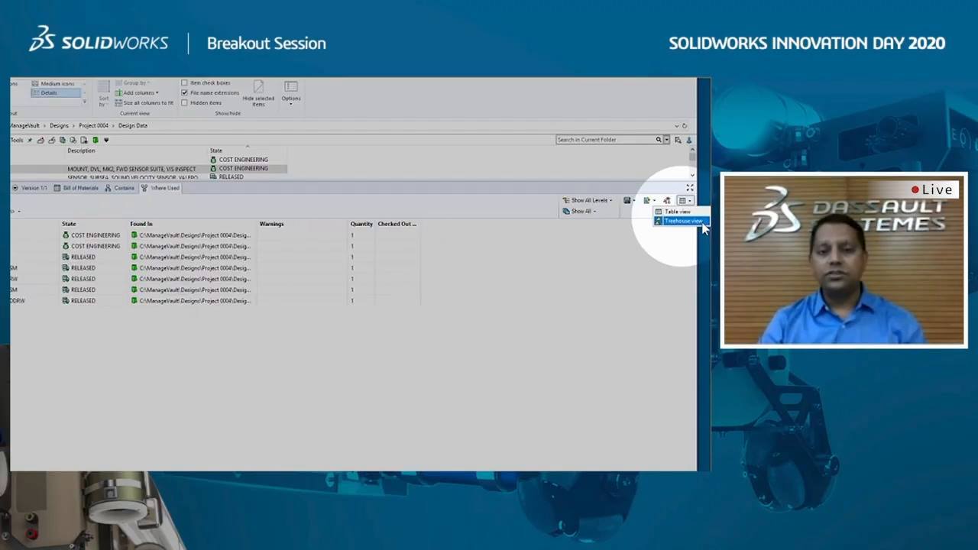Sort by the Quantity column header
The image size is (978, 550).
click(361, 224)
